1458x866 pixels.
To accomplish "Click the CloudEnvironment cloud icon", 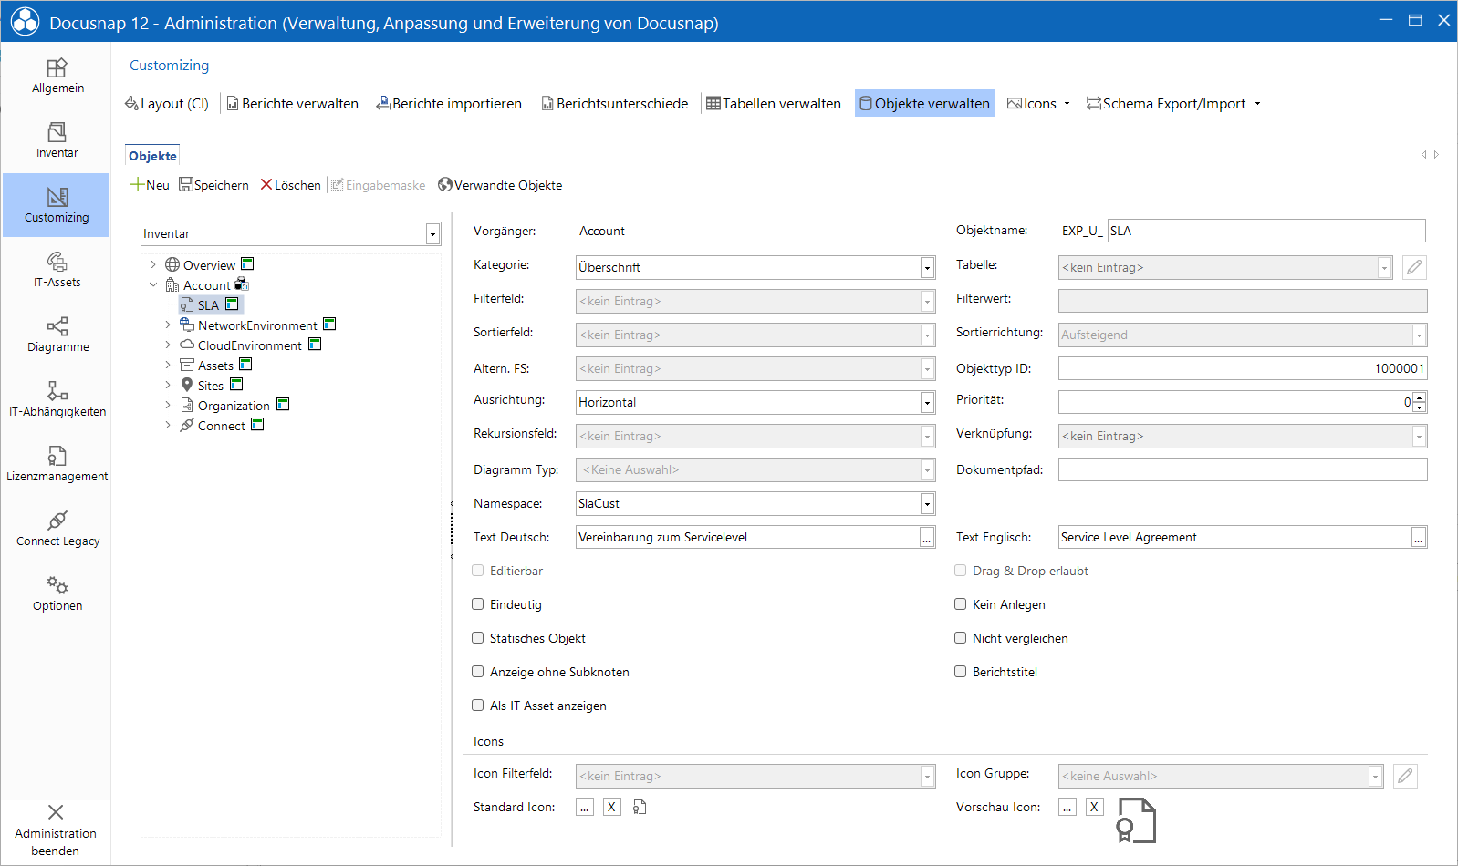I will [x=187, y=345].
